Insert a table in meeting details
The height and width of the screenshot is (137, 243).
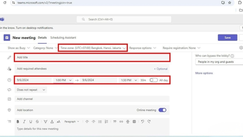click(x=134, y=121)
